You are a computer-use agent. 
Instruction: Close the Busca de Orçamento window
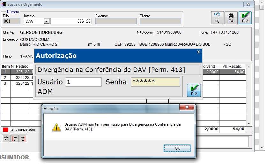[x=248, y=4]
